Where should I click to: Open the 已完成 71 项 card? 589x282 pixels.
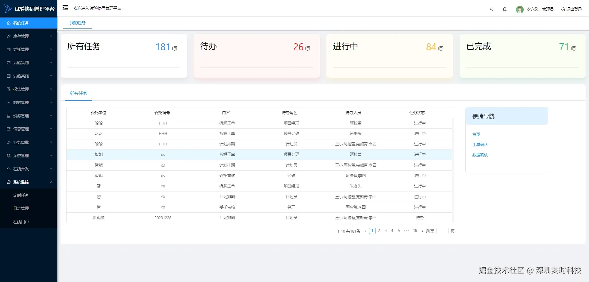(522, 56)
